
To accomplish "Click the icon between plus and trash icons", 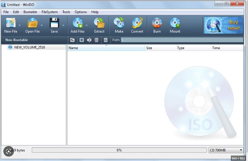I will [x=89, y=40].
